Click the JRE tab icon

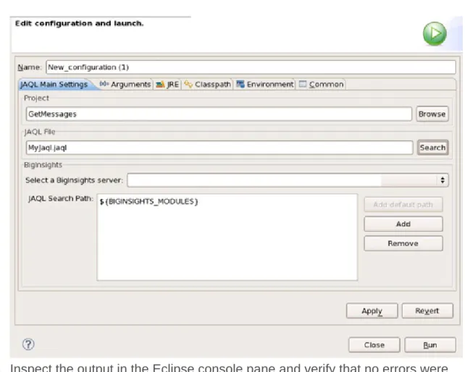coord(160,85)
